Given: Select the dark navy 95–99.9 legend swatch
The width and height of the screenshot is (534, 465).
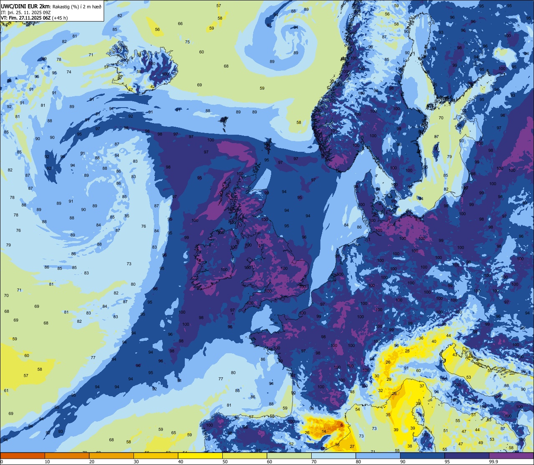Looking at the screenshot, I should (x=467, y=456).
